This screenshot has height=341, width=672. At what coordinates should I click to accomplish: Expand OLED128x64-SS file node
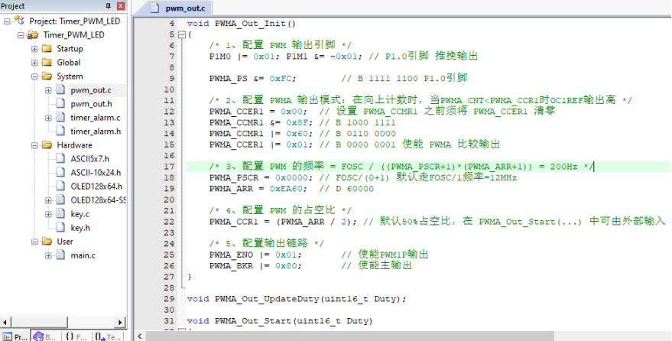click(x=48, y=200)
